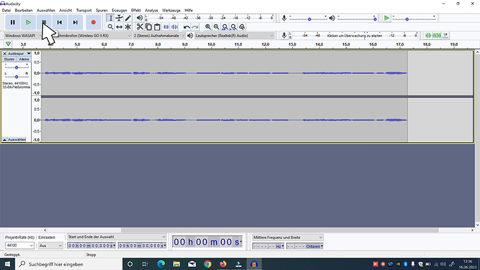The height and width of the screenshot is (270, 480).
Task: Click the green timeline playhead triangle
Action: pyautogui.click(x=8, y=44)
